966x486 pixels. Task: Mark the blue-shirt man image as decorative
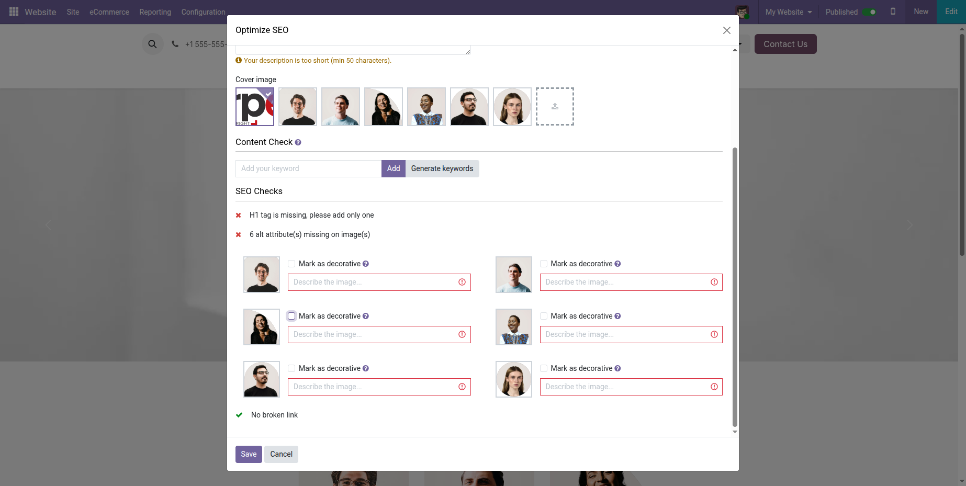point(544,264)
